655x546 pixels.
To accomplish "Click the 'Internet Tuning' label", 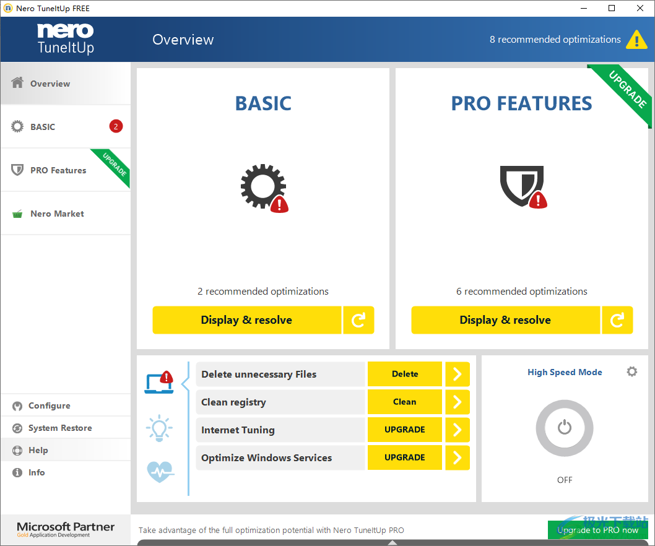I will [238, 430].
